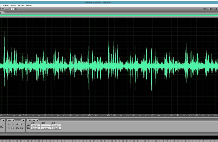
Task: Click 查看 长度 field showing 0:36.436
Action: click(56, 128)
